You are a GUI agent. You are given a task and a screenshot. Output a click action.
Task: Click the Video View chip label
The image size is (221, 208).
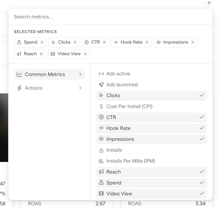69,54
